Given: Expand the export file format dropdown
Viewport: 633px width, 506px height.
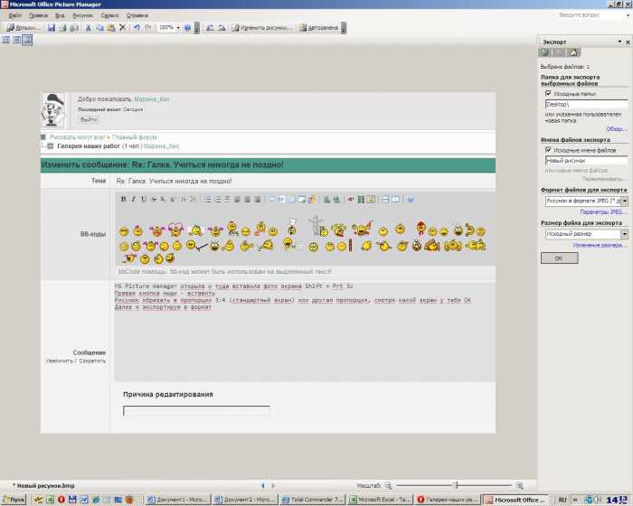Looking at the screenshot, I should 624,201.
